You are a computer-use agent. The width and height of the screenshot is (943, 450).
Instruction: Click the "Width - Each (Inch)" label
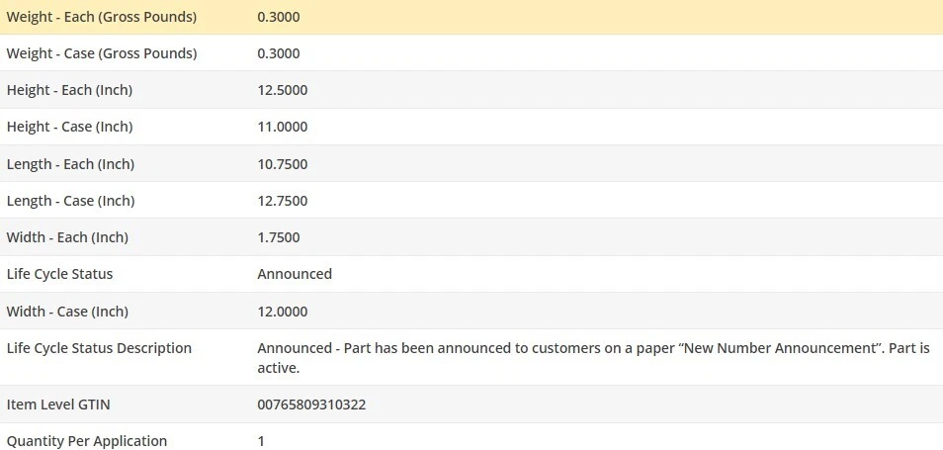(x=67, y=237)
